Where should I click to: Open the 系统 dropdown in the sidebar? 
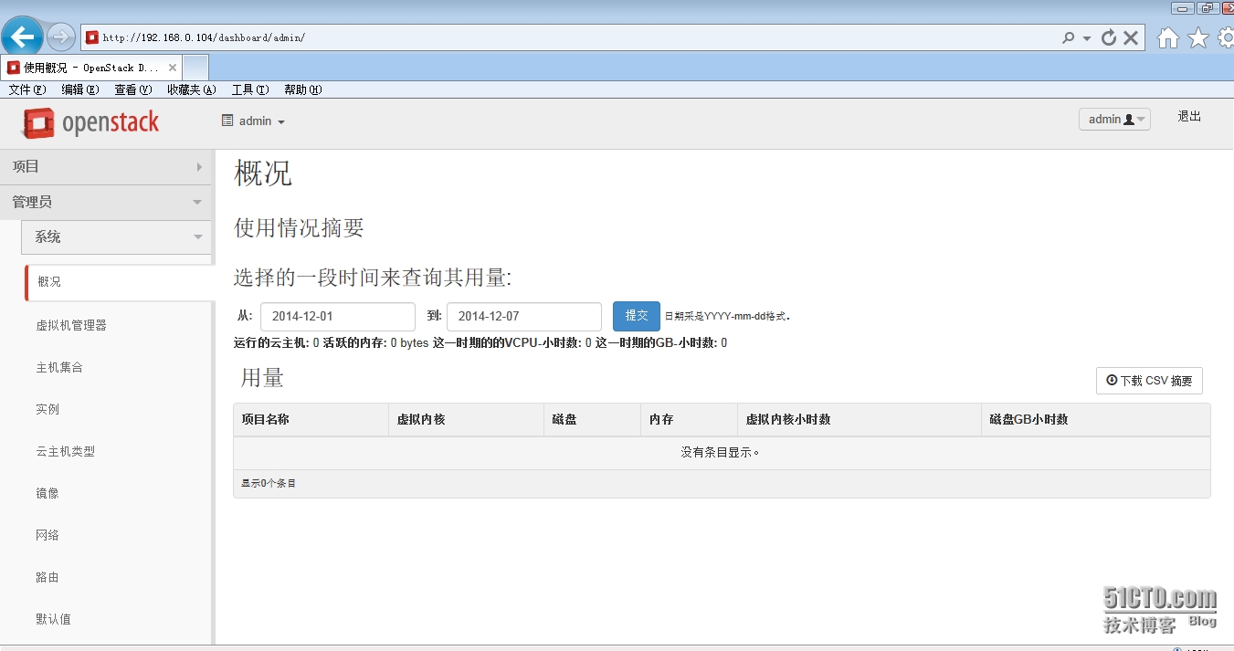click(116, 236)
